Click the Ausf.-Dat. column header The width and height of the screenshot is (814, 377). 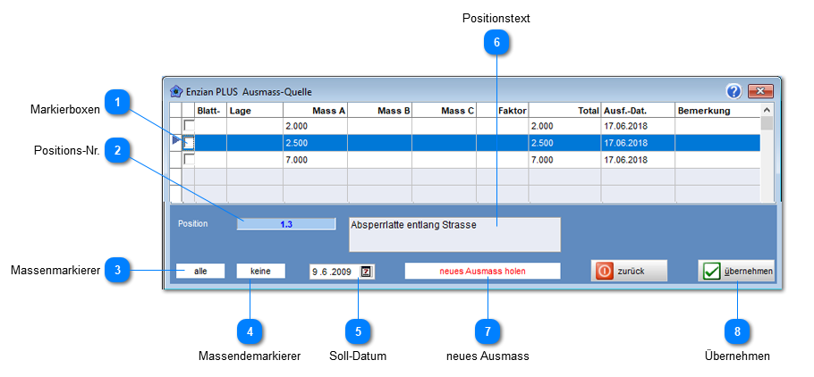[x=638, y=111]
